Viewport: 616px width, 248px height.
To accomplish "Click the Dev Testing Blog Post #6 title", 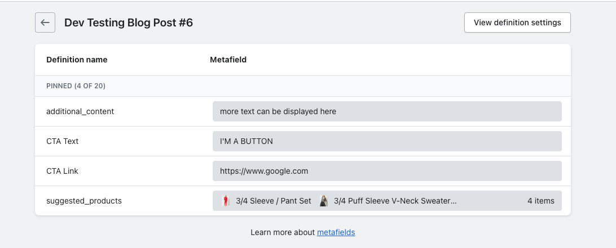I will point(129,22).
